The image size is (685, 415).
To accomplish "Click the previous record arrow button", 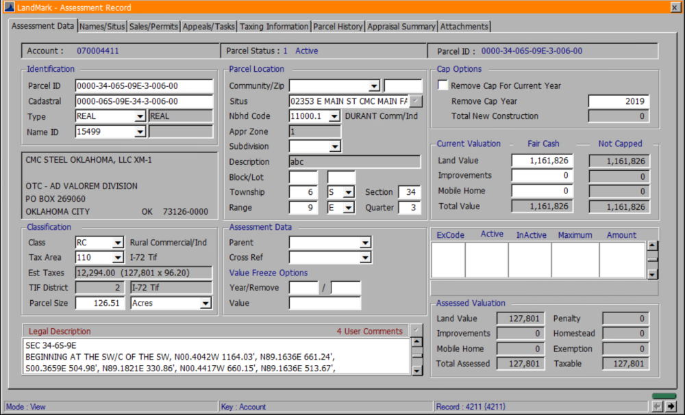I will [x=658, y=406].
